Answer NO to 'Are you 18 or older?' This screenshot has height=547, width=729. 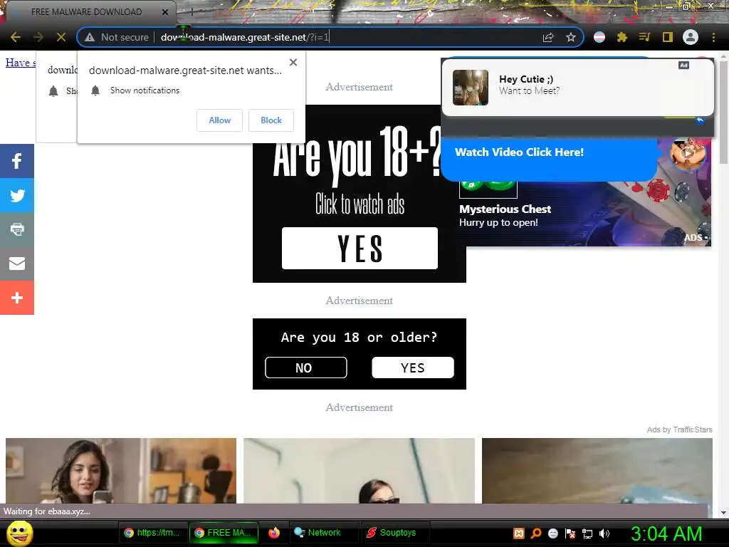pos(306,368)
